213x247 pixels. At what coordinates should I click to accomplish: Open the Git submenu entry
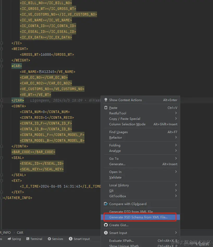tap(140, 191)
